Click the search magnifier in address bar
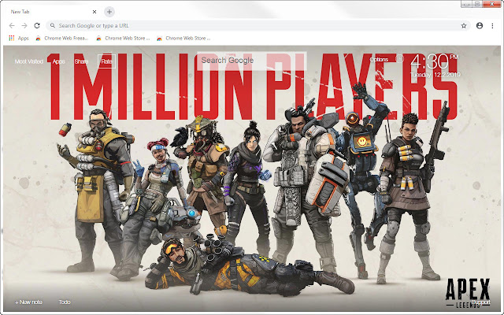Image resolution: width=504 pixels, height=315 pixels. tap(53, 25)
